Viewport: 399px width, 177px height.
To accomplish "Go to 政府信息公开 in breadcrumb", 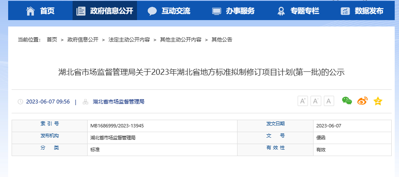I will (83, 40).
